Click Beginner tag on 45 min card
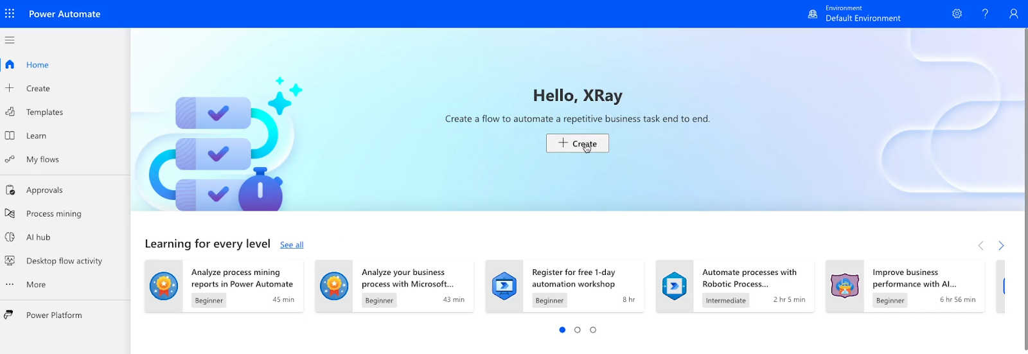The width and height of the screenshot is (1028, 354). coord(209,300)
